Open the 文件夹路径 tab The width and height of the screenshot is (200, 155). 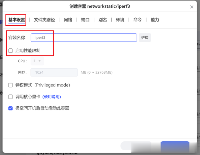44,20
